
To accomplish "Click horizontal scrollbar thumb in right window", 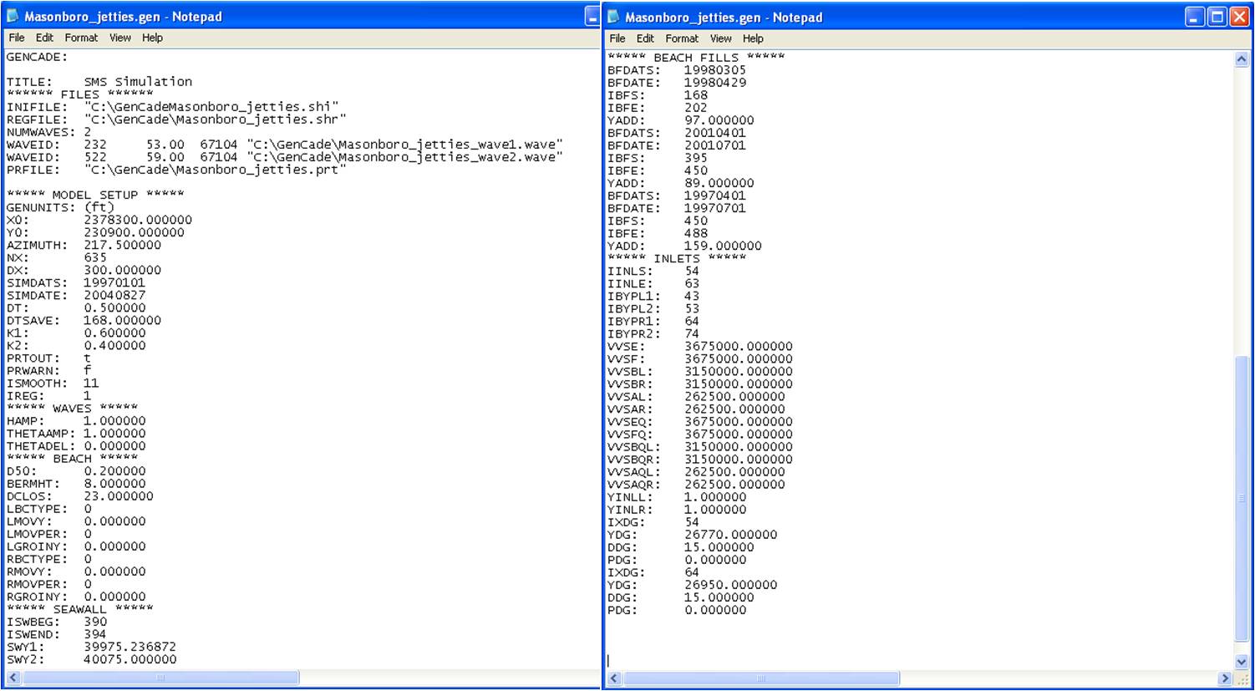I will [x=761, y=678].
